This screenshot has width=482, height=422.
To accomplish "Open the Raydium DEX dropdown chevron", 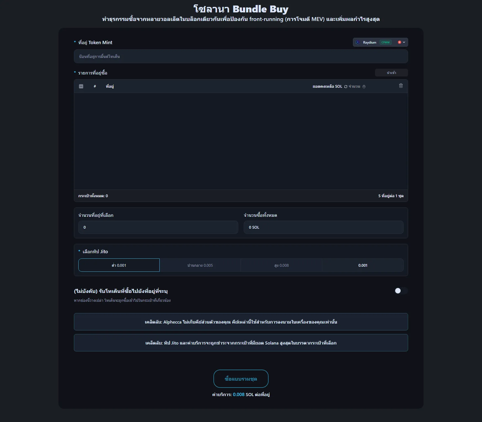I will [x=404, y=42].
